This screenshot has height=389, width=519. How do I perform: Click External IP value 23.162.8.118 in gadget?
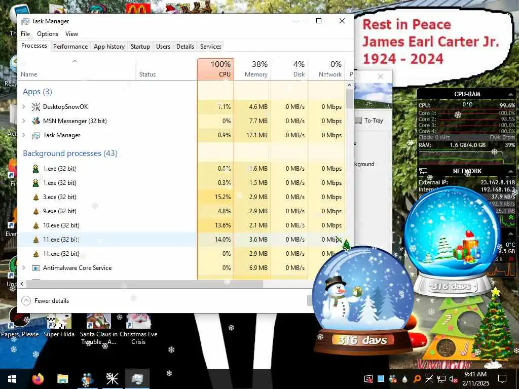coord(498,182)
